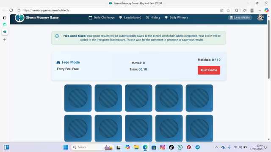271x152 pixels.
Task: Click the "Entry Fee: Free" text
Action: click(68, 69)
